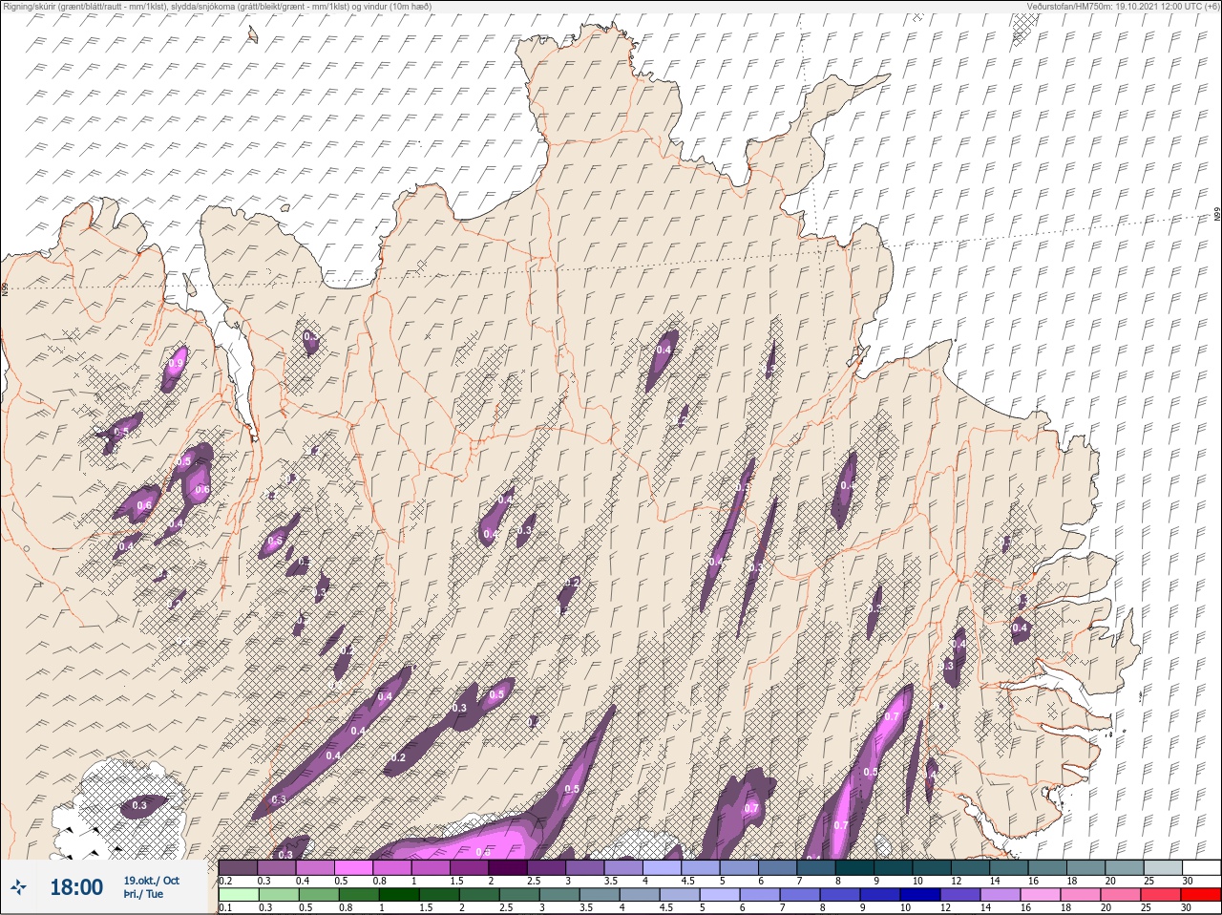Viewport: 1222px width, 915px height.
Task: Click the 18:00 forecast time label
Action: [76, 887]
